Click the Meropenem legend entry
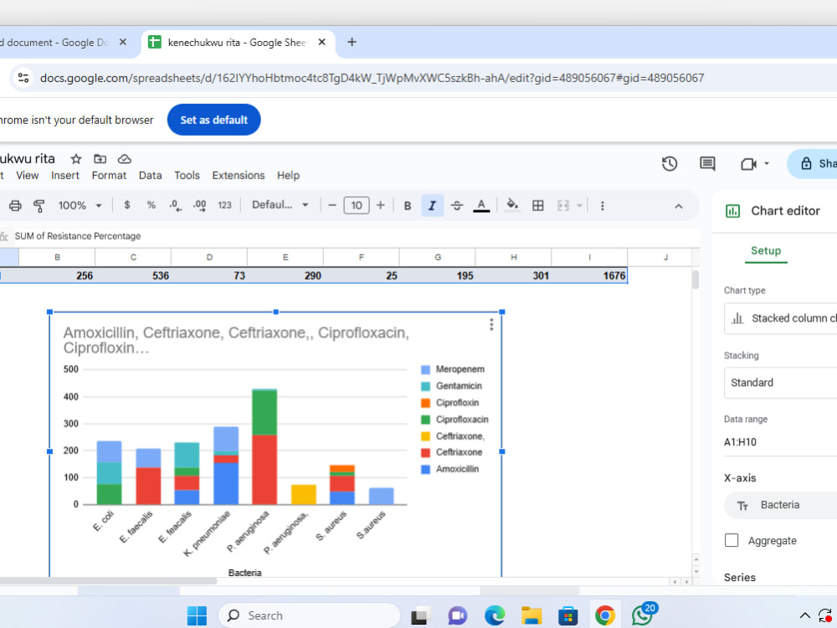 (453, 369)
